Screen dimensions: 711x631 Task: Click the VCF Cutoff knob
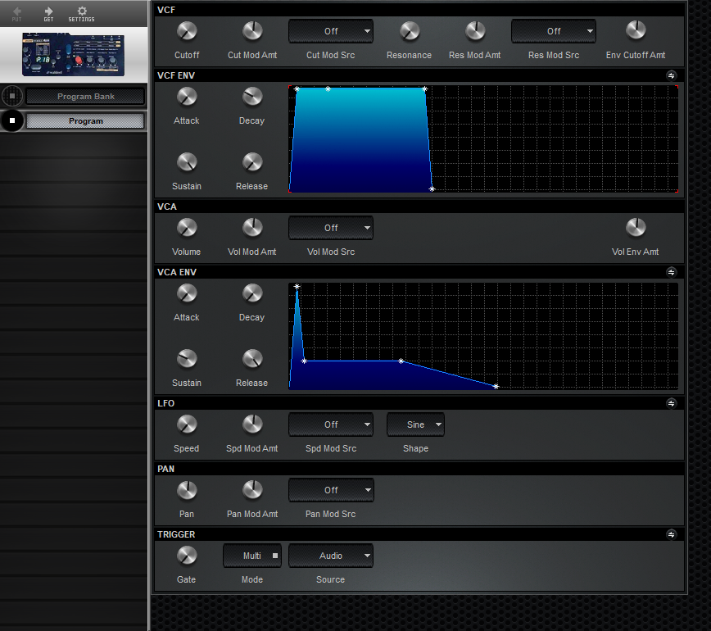(x=187, y=31)
